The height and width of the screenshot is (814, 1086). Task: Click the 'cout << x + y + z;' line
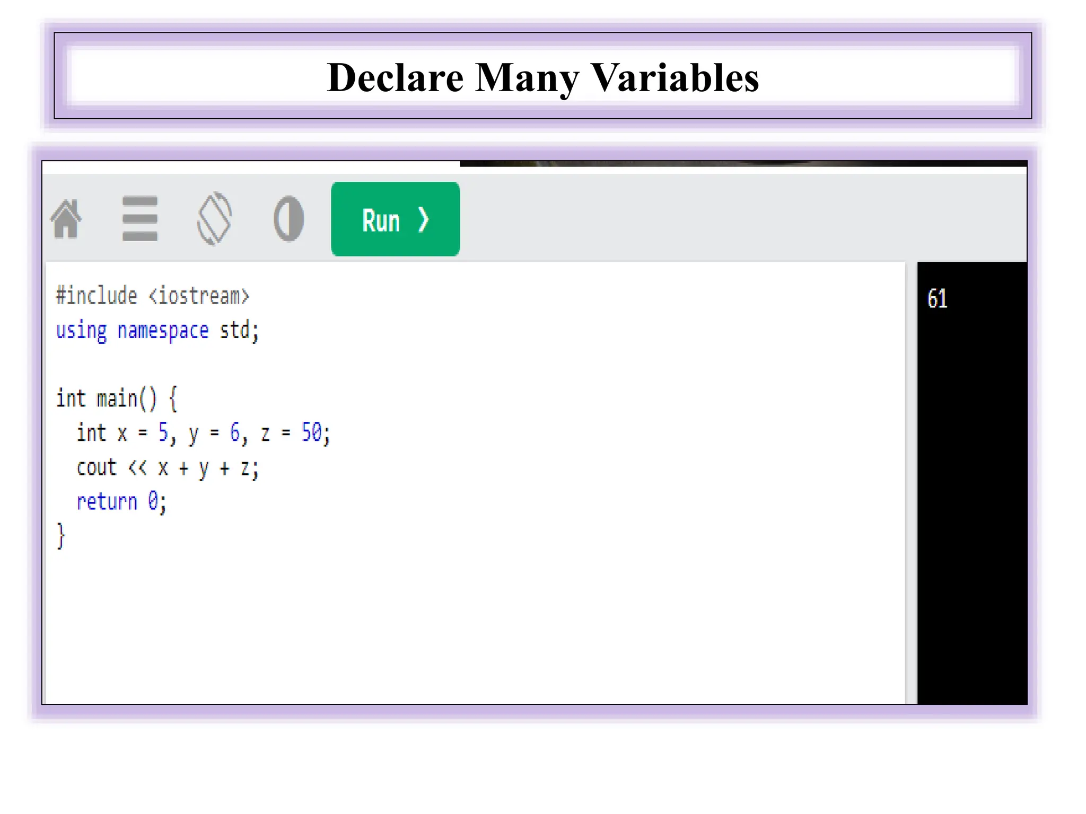[x=168, y=468]
